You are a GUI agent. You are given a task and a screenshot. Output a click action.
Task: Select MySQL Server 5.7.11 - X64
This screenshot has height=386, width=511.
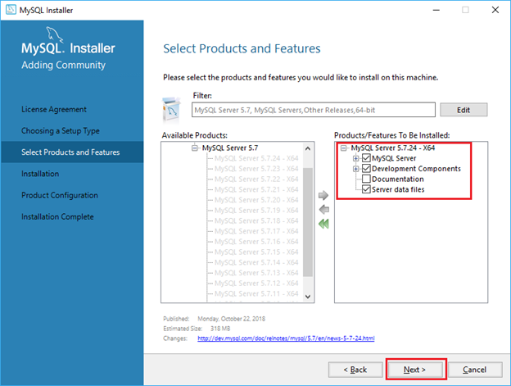pyautogui.click(x=256, y=294)
